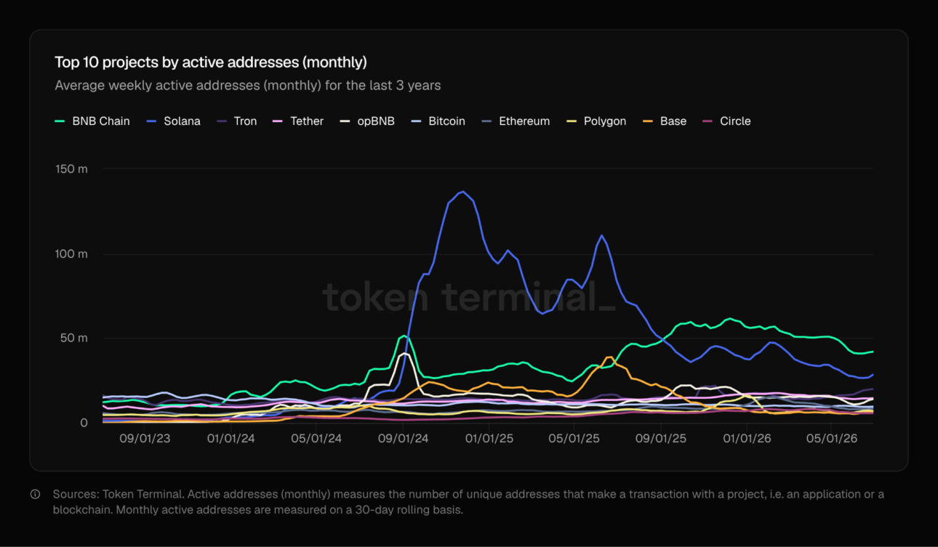Click the 100 m y-axis label
Image resolution: width=938 pixels, height=547 pixels.
pyautogui.click(x=72, y=254)
